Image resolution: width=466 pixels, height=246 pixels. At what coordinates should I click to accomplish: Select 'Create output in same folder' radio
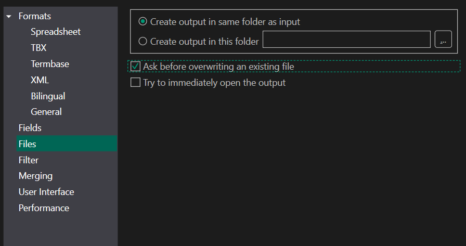(x=143, y=22)
